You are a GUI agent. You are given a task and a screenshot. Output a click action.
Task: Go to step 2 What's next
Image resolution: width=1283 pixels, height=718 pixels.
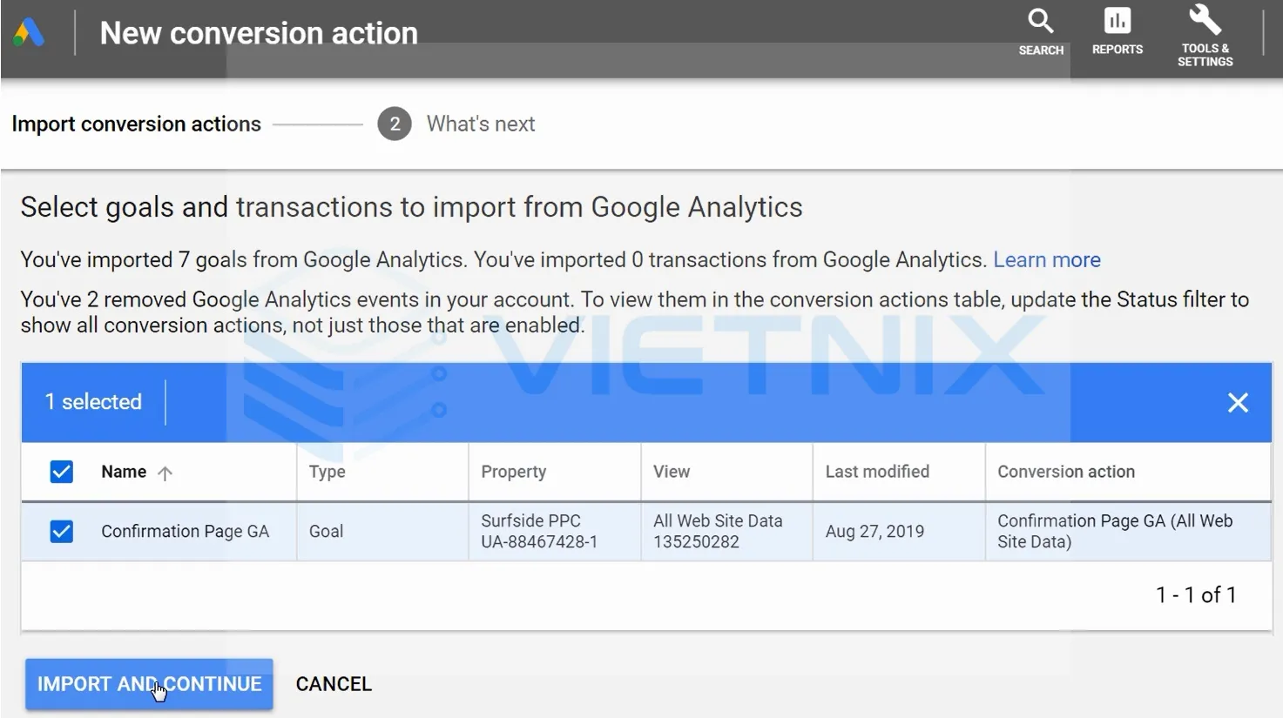456,124
